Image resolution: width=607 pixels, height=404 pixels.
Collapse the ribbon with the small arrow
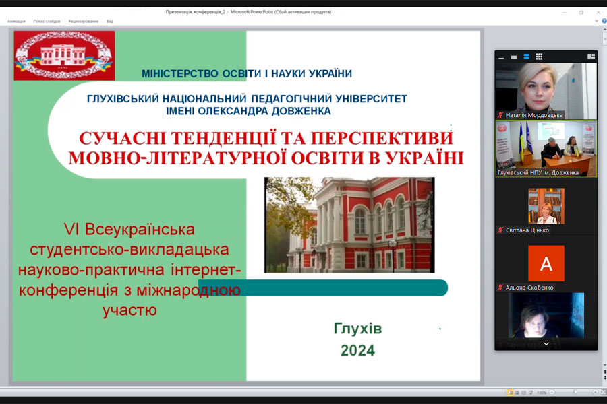pos(597,21)
